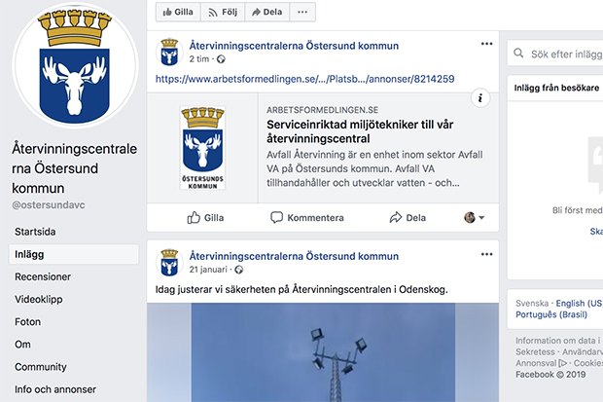Viewport: 603px width, 402px height.
Task: Open the Videoklipp section
Action: point(39,299)
